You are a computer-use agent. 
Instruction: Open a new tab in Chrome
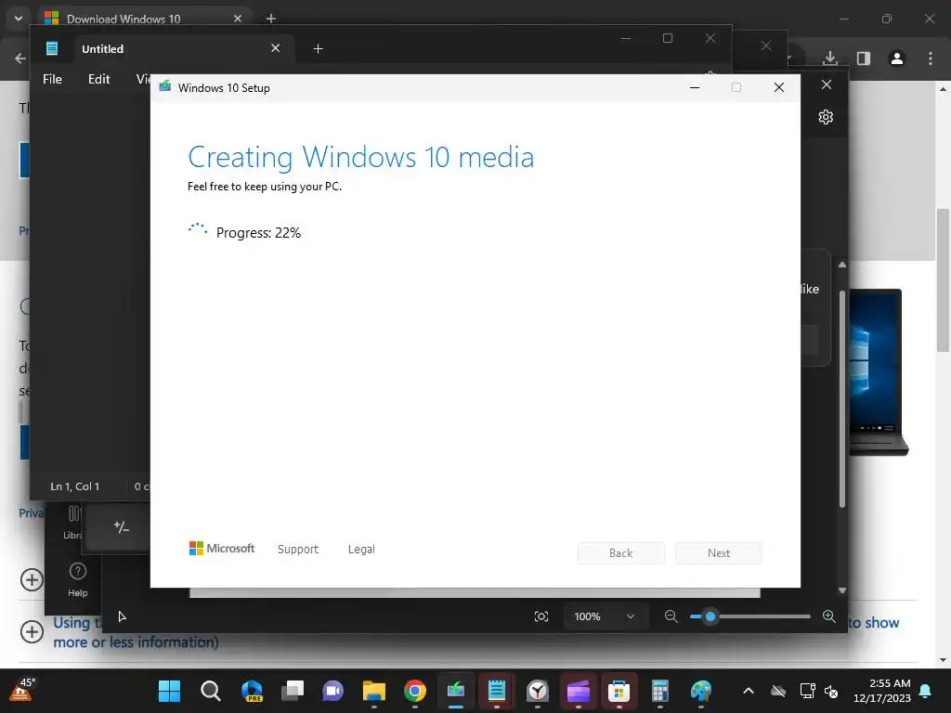(x=271, y=19)
